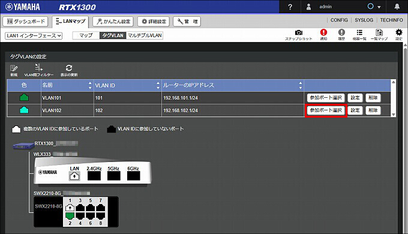The image size is (408, 234).
Task: Select the VLAN101 name cell
Action: click(x=67, y=98)
